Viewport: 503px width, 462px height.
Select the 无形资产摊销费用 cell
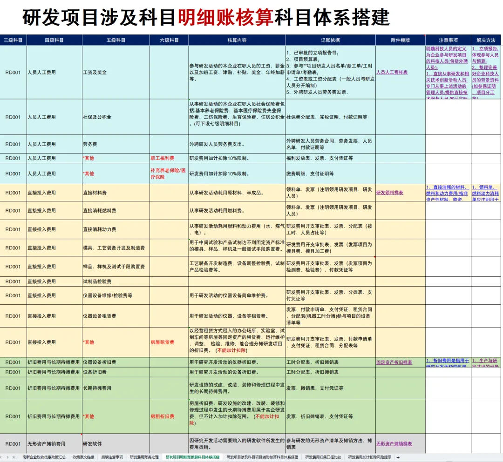click(x=54, y=444)
